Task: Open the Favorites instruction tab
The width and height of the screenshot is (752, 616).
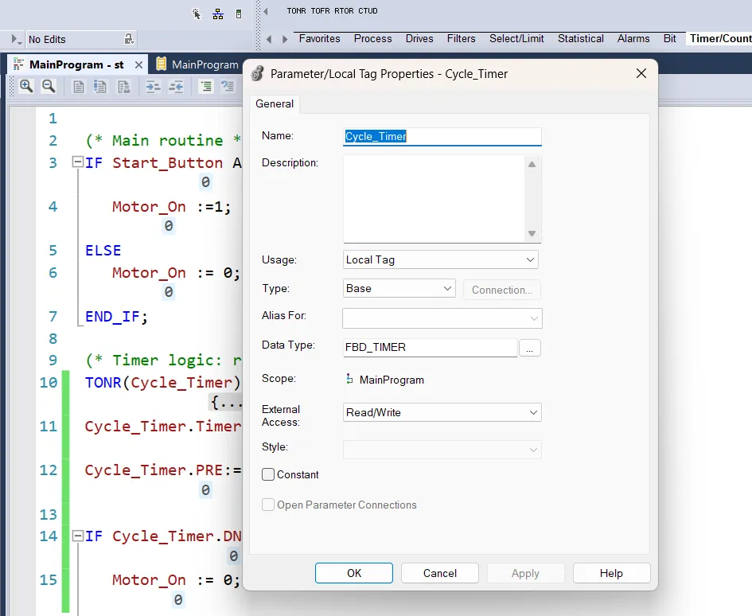Action: (x=319, y=39)
